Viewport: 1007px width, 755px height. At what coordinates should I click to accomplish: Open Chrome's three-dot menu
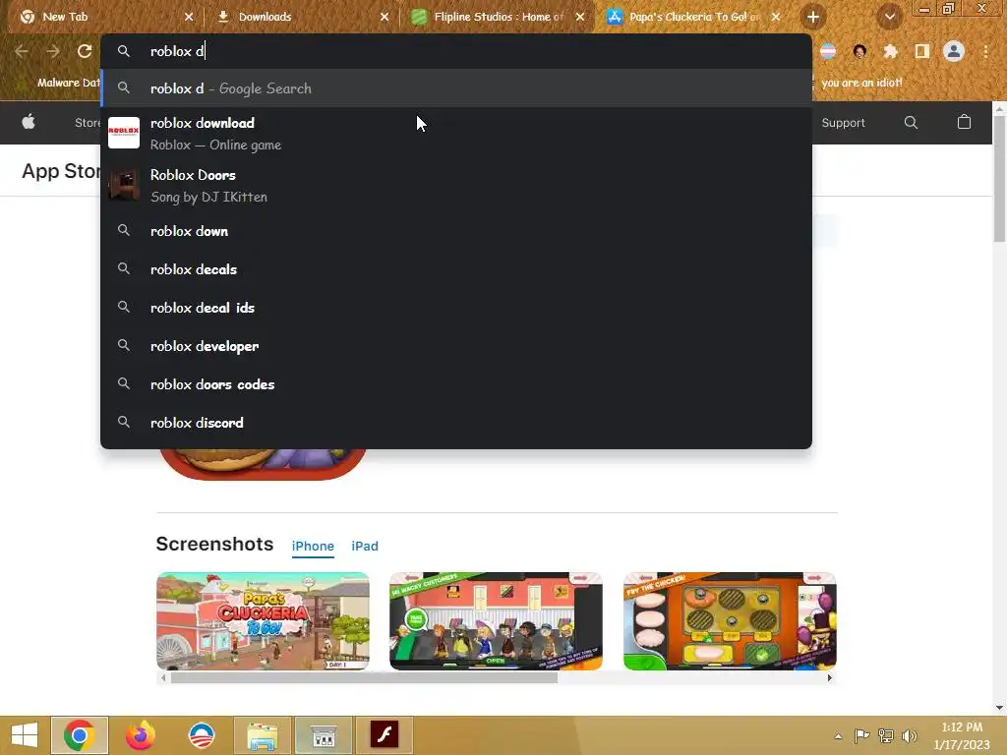click(x=985, y=51)
